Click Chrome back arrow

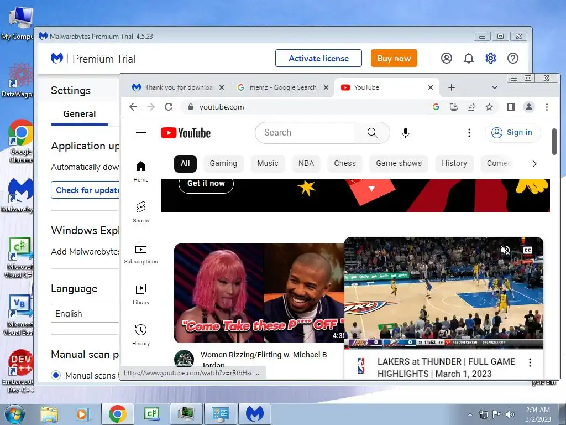(133, 107)
